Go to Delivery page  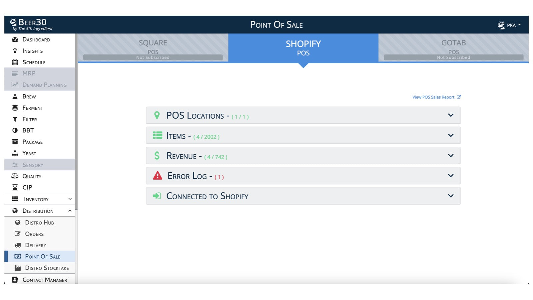40,245
